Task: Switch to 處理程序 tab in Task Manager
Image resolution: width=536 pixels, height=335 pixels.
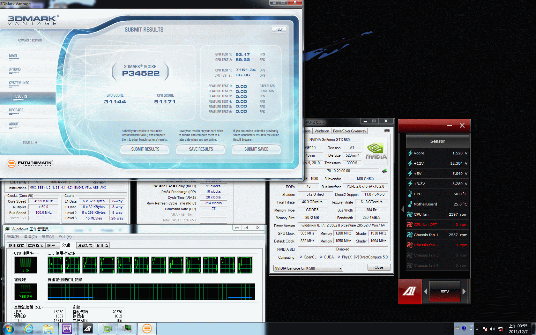Action: pyautogui.click(x=35, y=245)
